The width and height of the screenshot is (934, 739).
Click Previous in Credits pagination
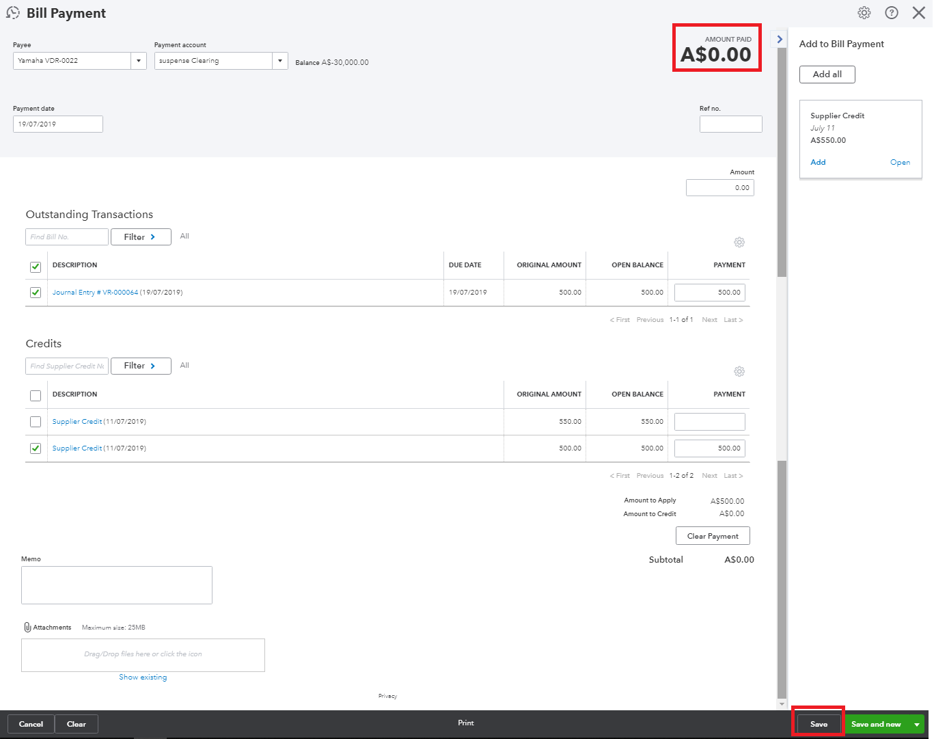point(650,476)
